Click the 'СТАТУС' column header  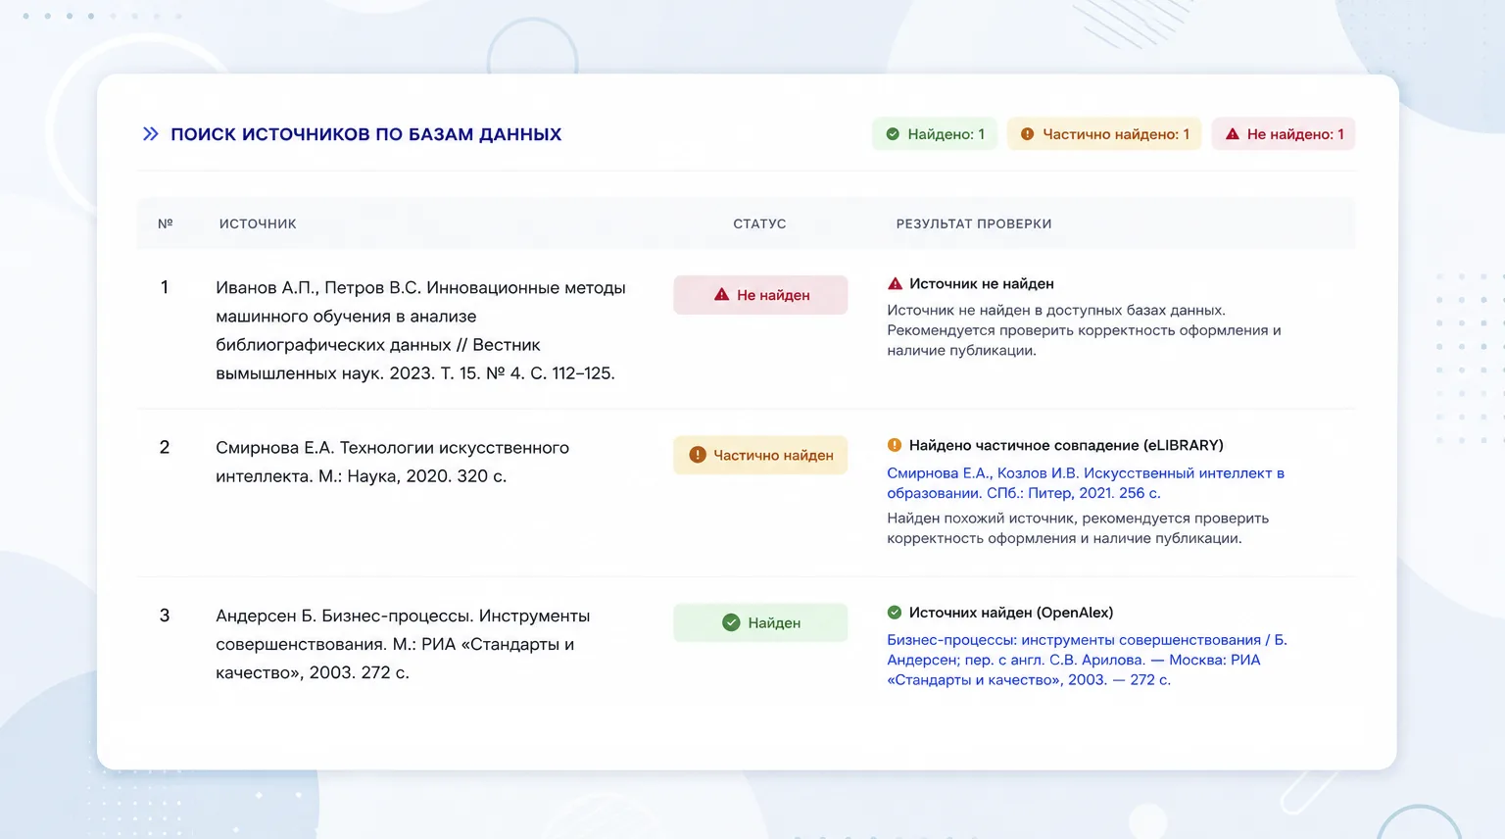tap(759, 223)
